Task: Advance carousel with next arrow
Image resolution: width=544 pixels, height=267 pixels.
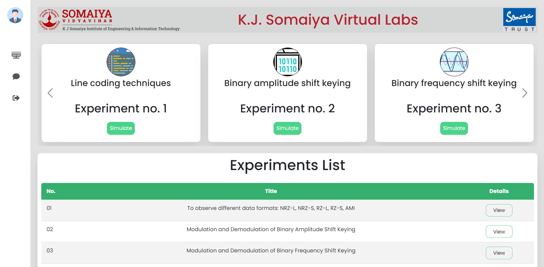Action: pyautogui.click(x=524, y=93)
